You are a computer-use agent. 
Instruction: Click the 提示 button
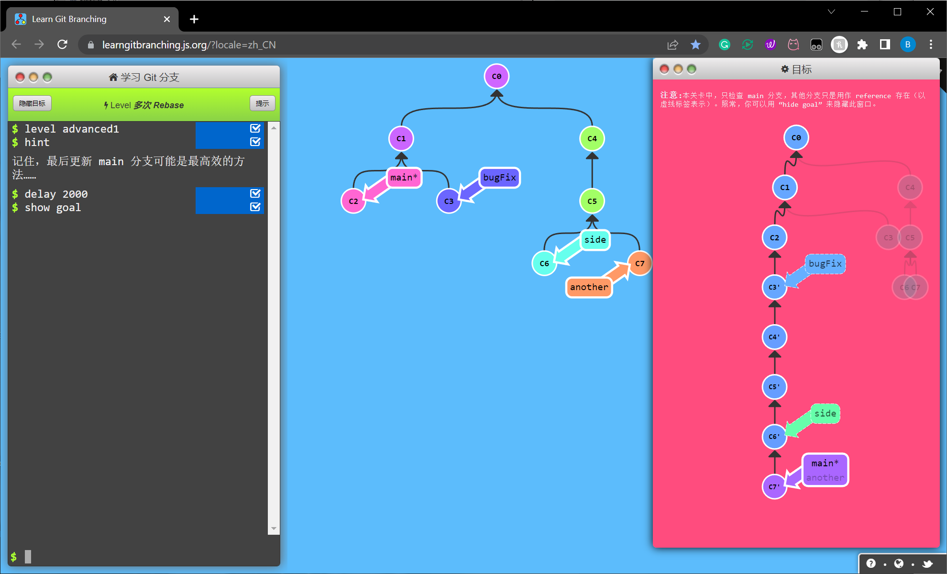point(262,103)
